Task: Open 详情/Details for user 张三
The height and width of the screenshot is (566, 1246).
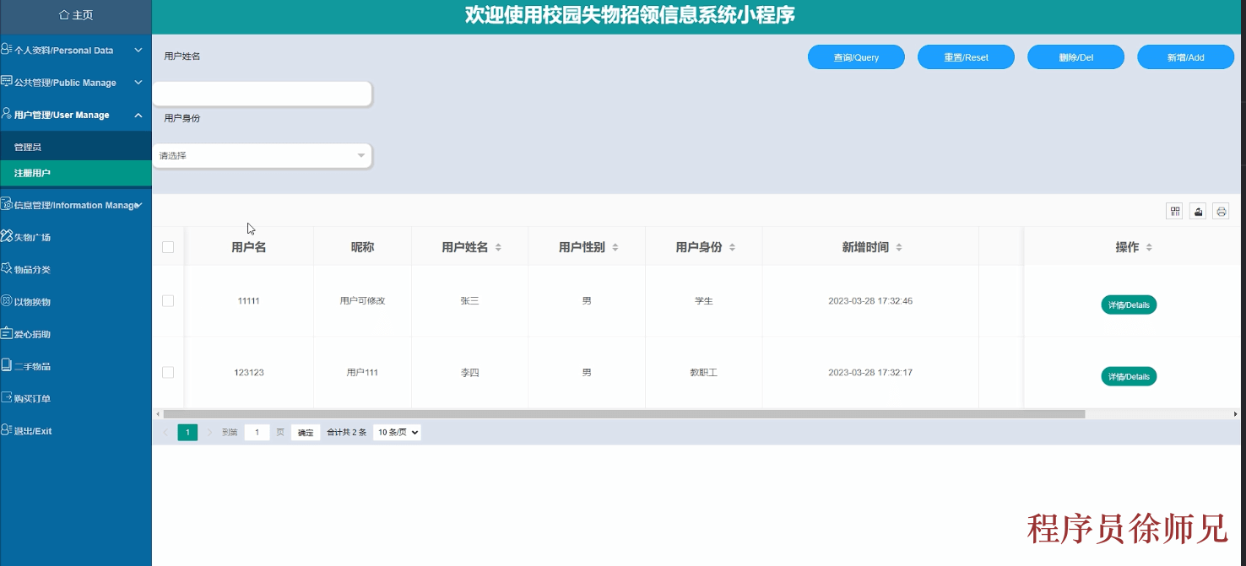Action: click(x=1129, y=305)
